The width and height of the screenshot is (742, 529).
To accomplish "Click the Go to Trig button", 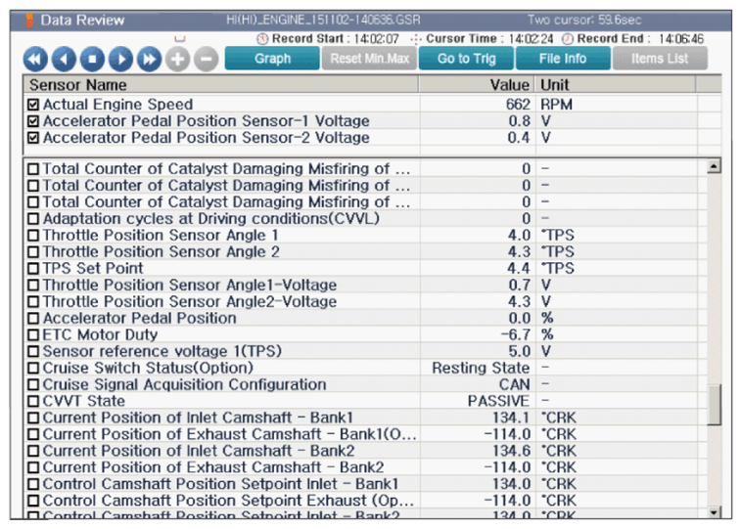I will pos(466,59).
